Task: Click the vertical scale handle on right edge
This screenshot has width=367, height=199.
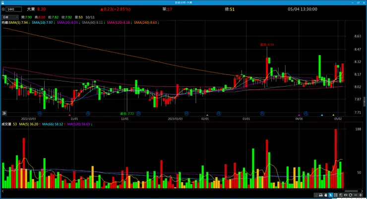Action: point(364,102)
